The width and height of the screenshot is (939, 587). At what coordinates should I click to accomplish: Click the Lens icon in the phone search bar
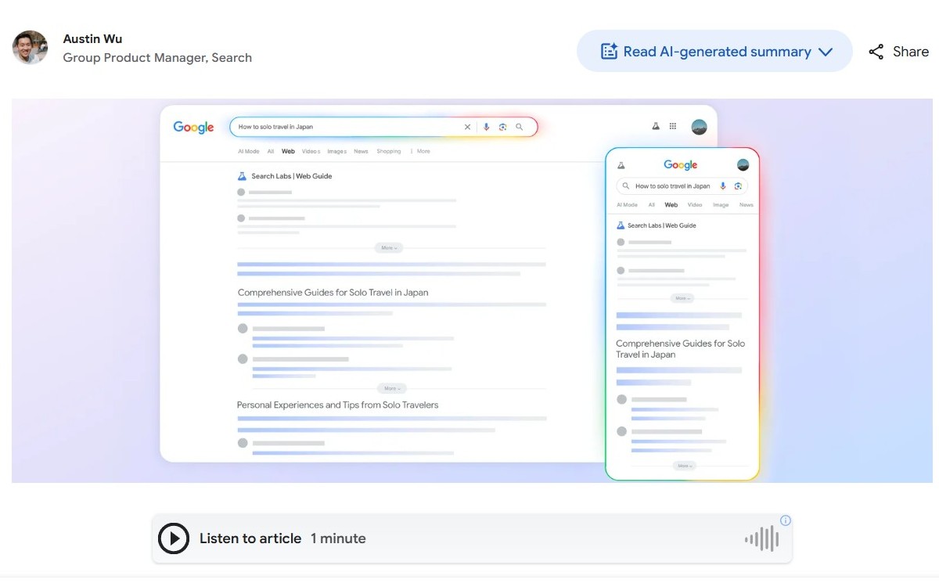[738, 186]
